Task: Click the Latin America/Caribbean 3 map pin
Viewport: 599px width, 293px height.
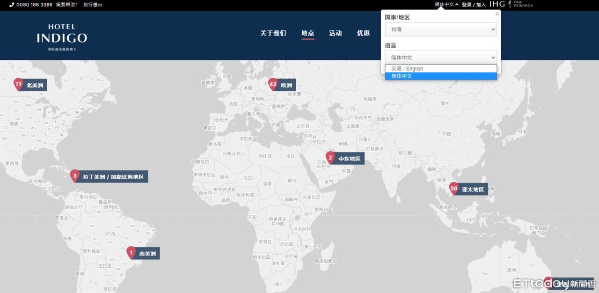Action: click(x=75, y=176)
